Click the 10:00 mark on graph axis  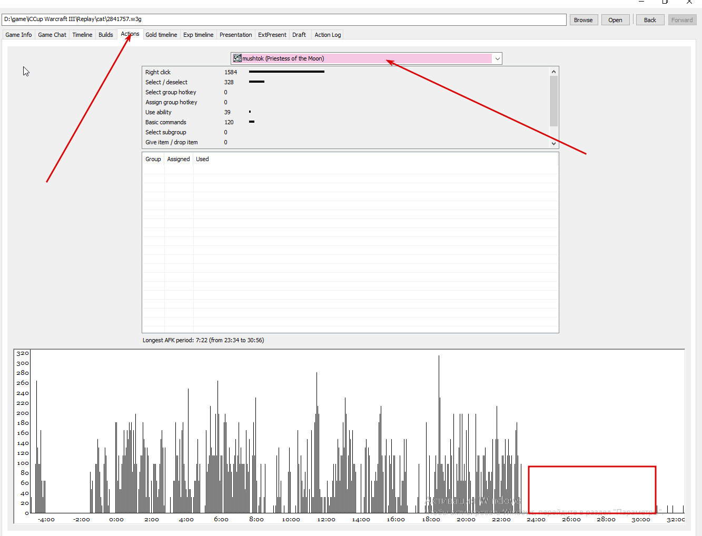(x=291, y=519)
